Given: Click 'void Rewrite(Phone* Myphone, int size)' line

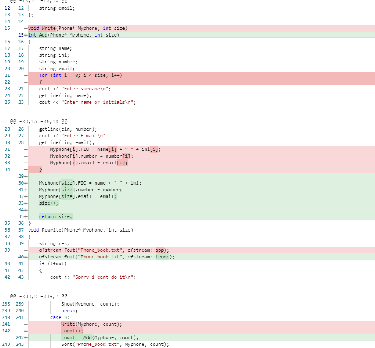Looking at the screenshot, I should (81, 230).
